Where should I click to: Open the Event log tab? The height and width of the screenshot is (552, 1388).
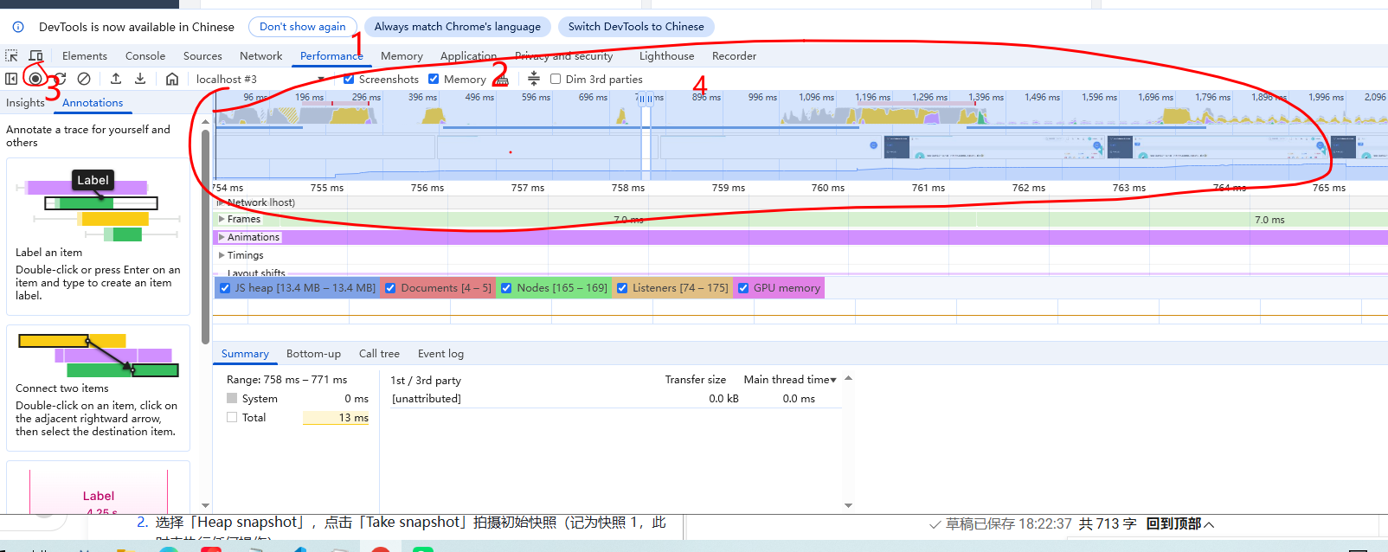(440, 353)
